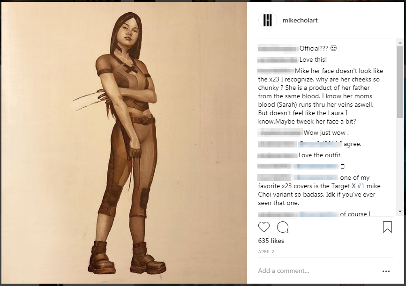Screen dimensions: 406x286
Task: Open the APRIL 2 post date link
Action: [x=266, y=252]
